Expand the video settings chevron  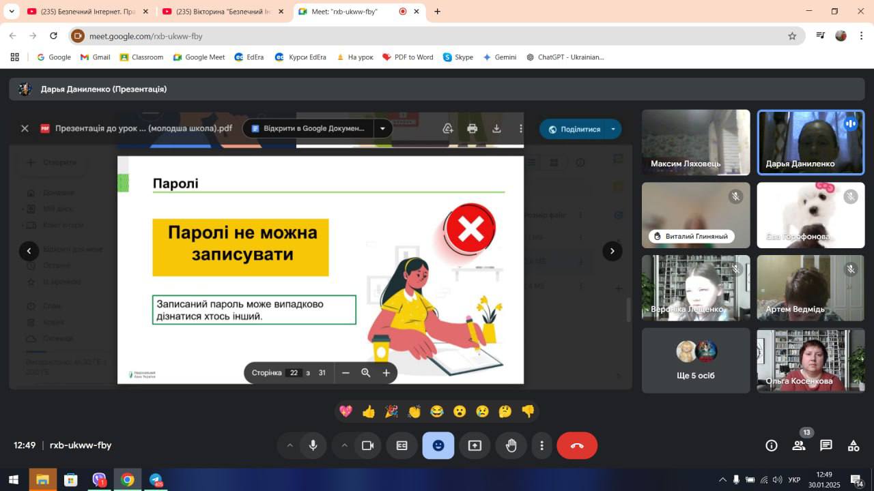click(x=344, y=445)
